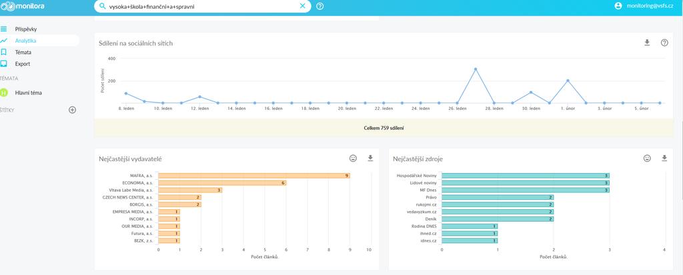The height and width of the screenshot is (275, 683).
Task: Click 'Celkem 759 sdílení' summary text
Action: click(384, 129)
